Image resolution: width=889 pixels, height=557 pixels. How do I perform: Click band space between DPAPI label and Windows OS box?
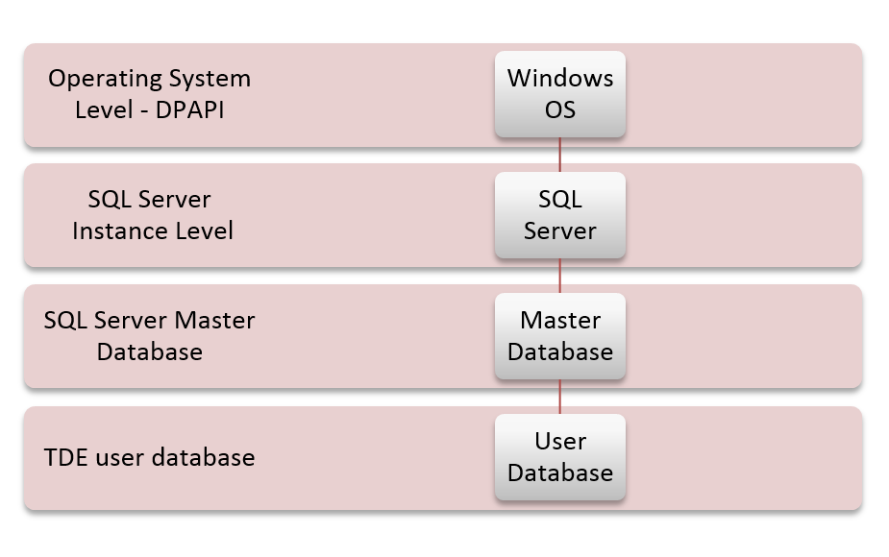coord(375,94)
